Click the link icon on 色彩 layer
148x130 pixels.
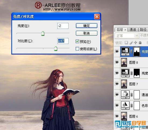[x=131, y=105]
